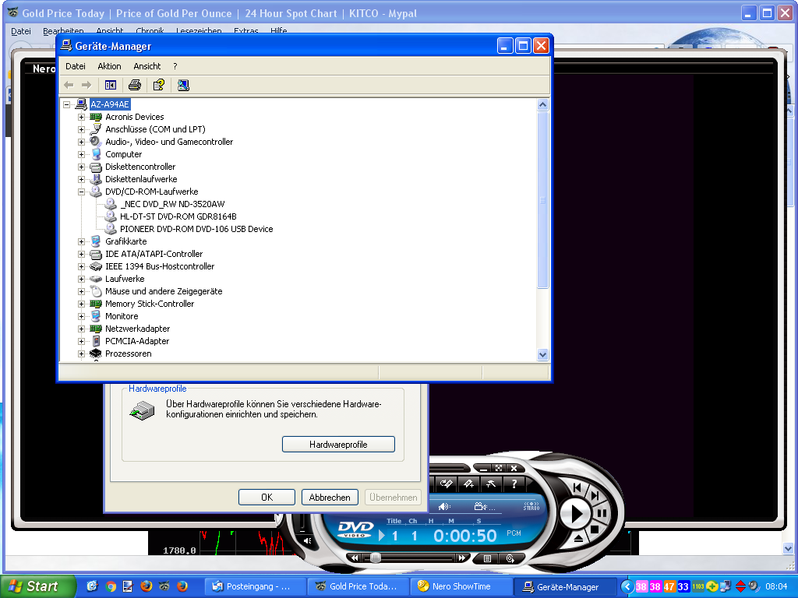Click the Nero ShowTime seek slider knob
This screenshot has width=798, height=598.
pyautogui.click(x=376, y=558)
